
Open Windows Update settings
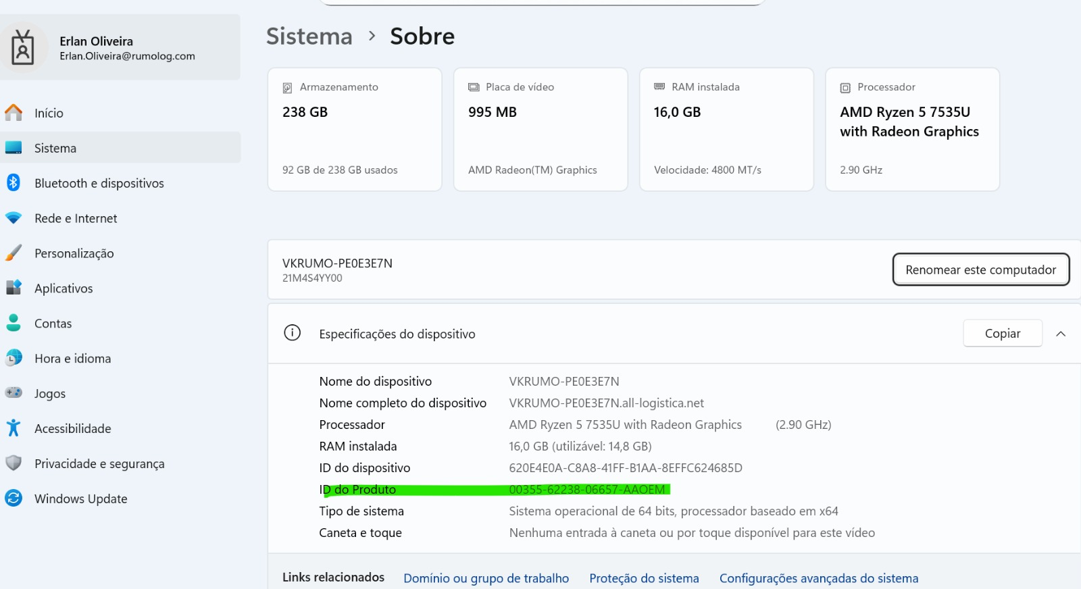(x=120, y=499)
